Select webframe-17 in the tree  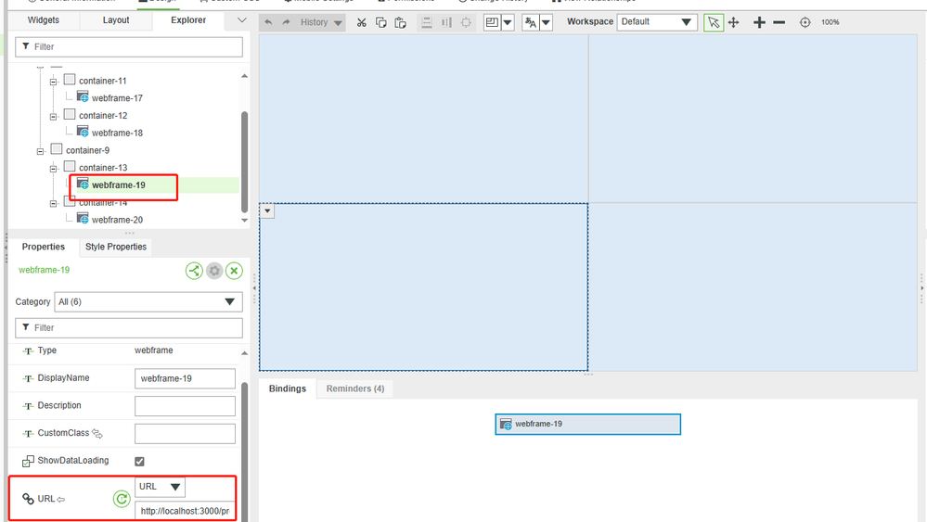(x=117, y=98)
